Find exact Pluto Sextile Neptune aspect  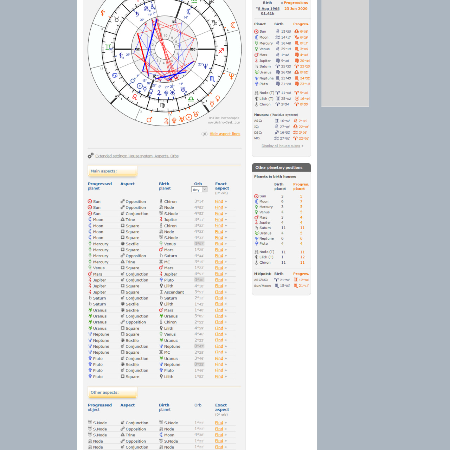(219, 365)
